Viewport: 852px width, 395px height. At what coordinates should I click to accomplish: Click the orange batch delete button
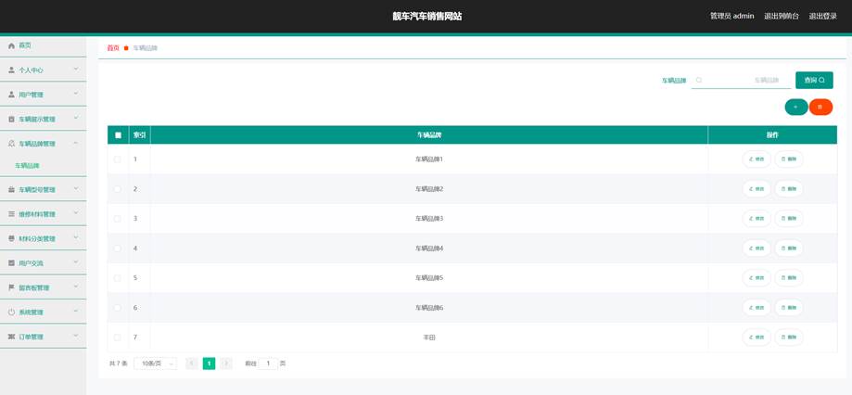[x=820, y=107]
